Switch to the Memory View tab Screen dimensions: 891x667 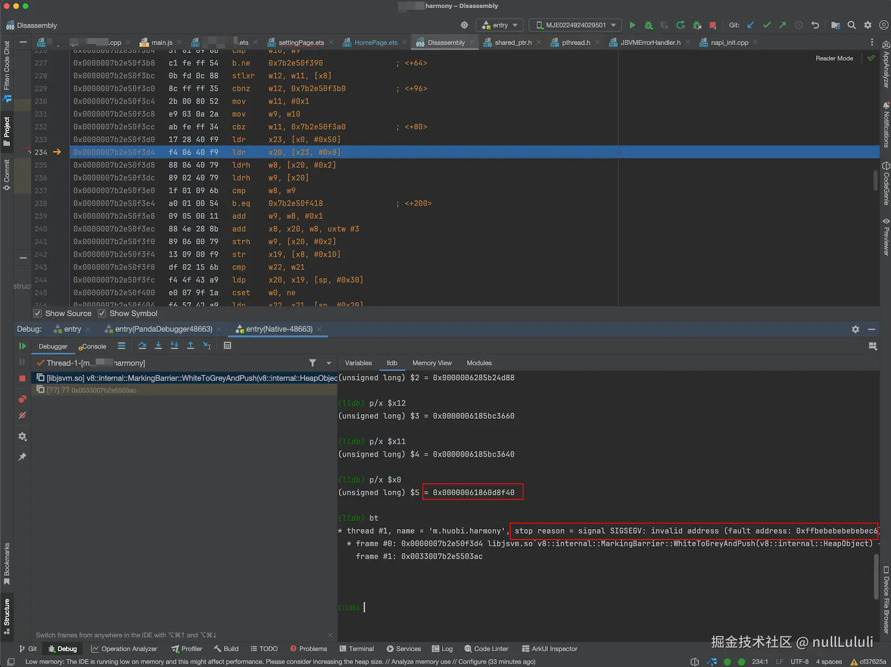(432, 363)
